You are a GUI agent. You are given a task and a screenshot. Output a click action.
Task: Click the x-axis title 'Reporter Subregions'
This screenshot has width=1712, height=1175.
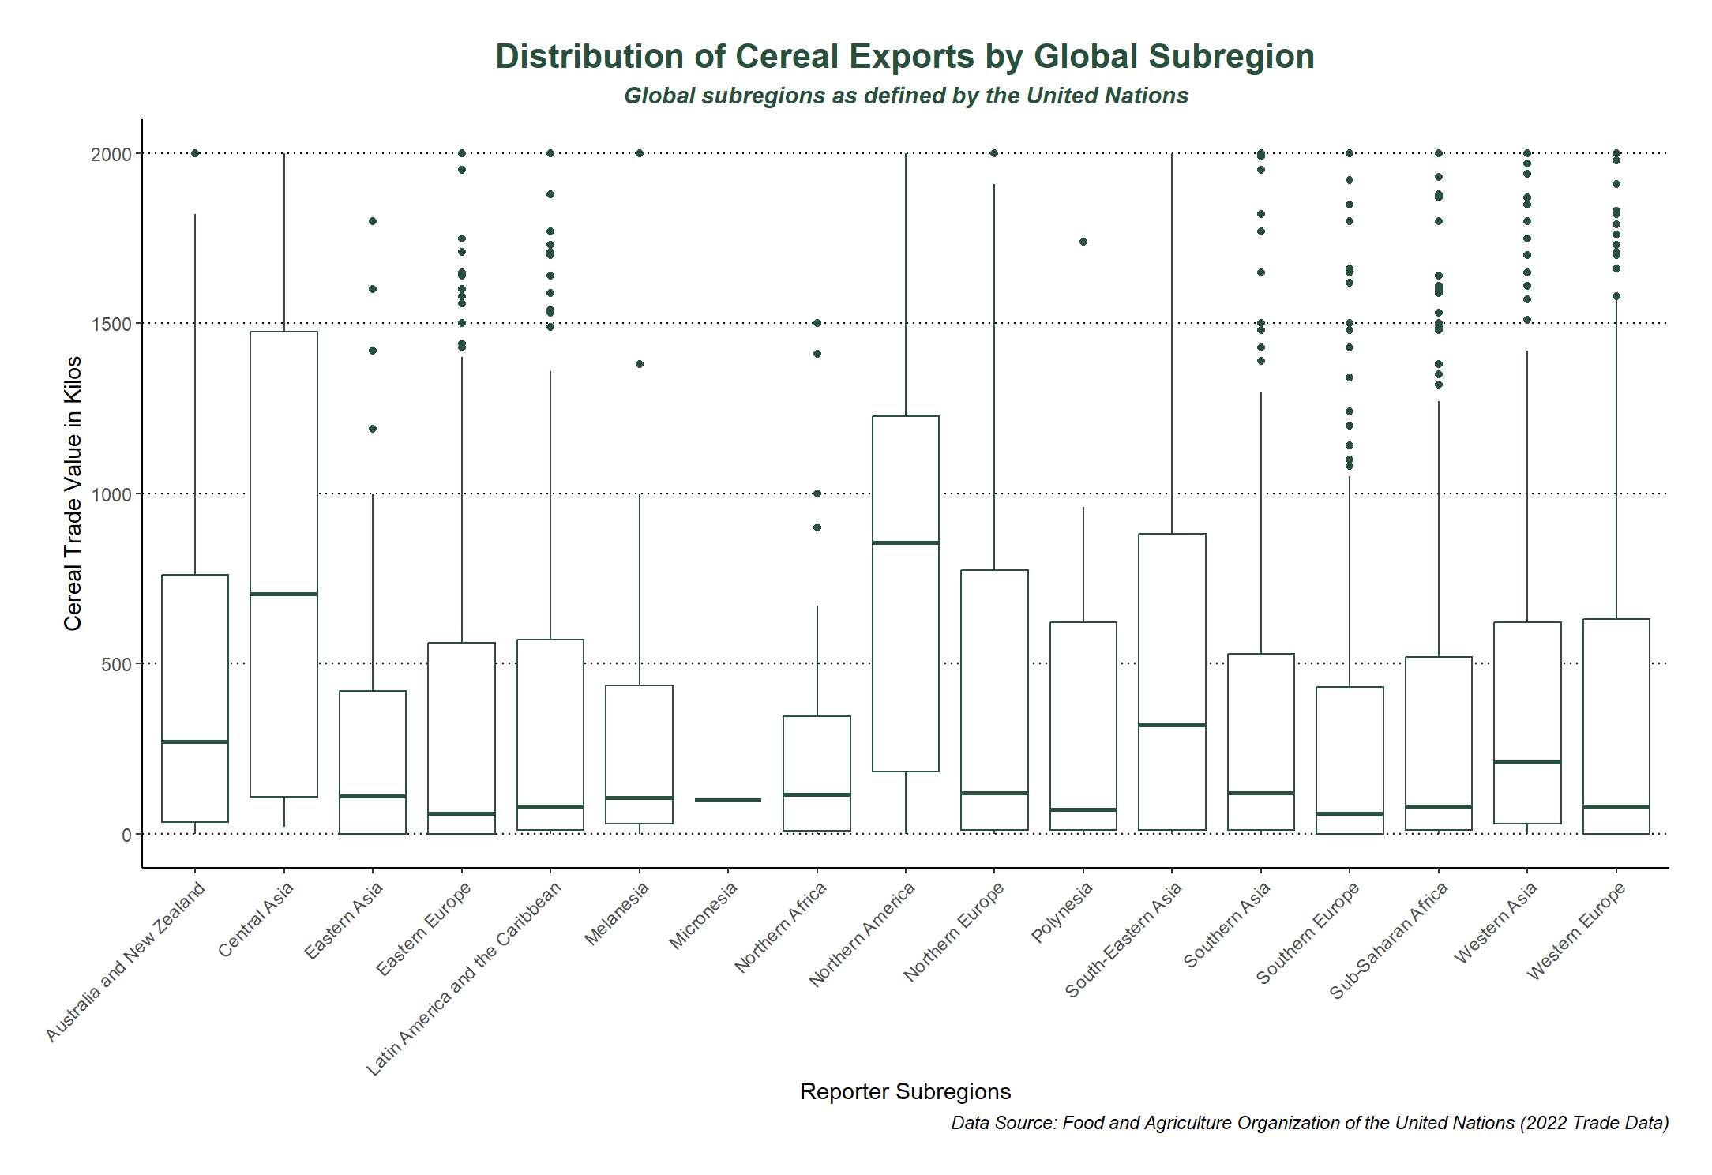click(x=905, y=1091)
